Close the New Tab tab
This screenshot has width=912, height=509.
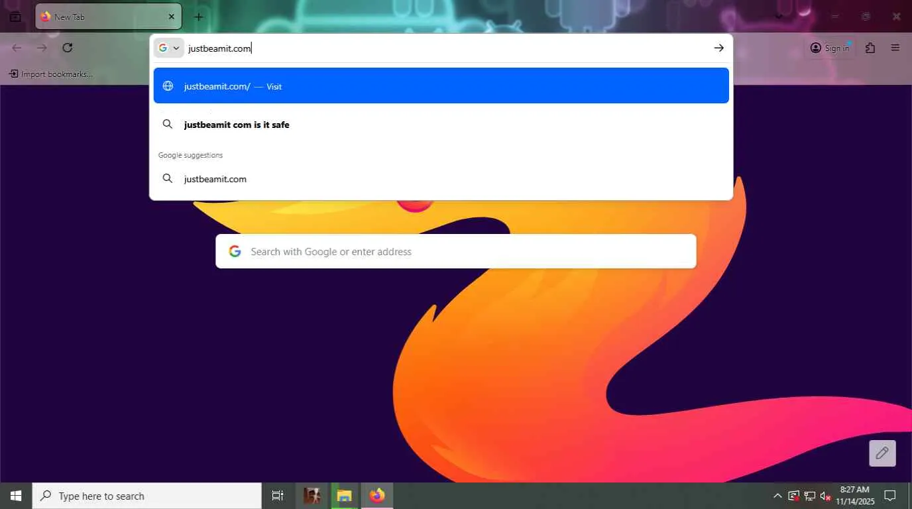[x=172, y=17]
